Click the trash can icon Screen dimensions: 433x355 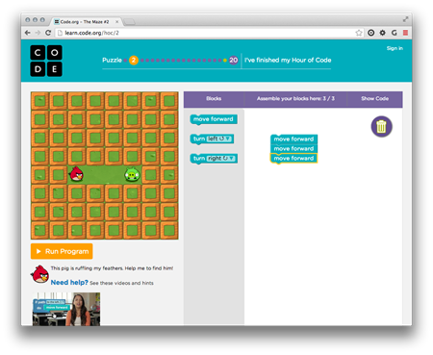(382, 126)
